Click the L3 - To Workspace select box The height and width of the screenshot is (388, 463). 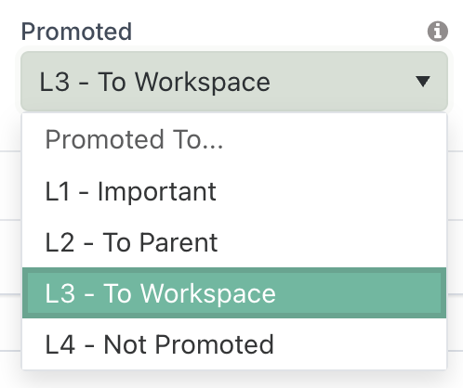tap(234, 82)
